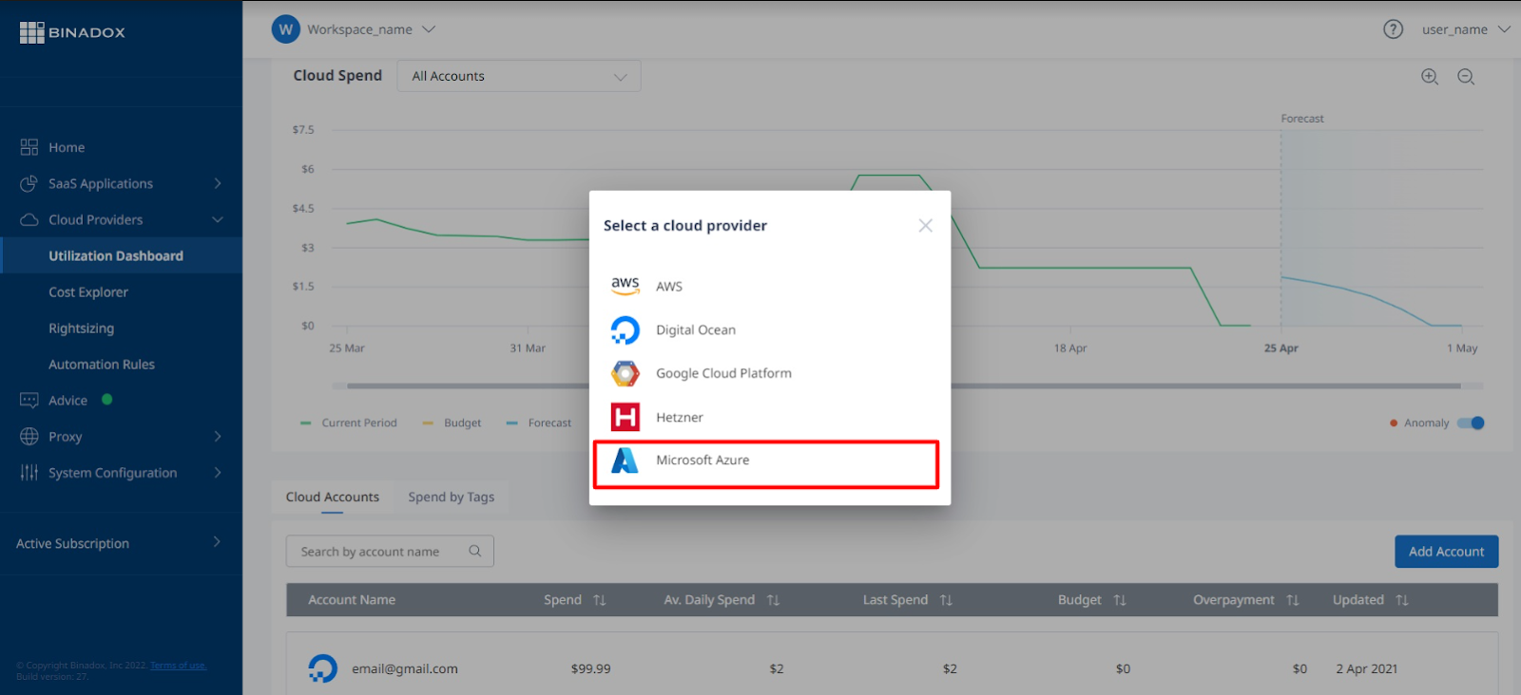
Task: Open the user_name account dropdown
Action: [x=1466, y=29]
